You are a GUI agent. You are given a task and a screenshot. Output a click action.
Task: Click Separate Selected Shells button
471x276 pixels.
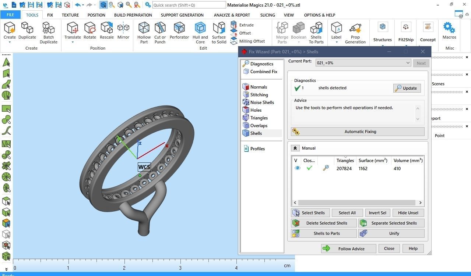(391, 223)
